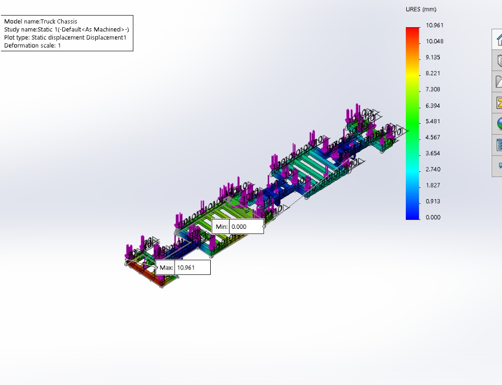
Task: Click legend value 2.740
Action: click(433, 169)
